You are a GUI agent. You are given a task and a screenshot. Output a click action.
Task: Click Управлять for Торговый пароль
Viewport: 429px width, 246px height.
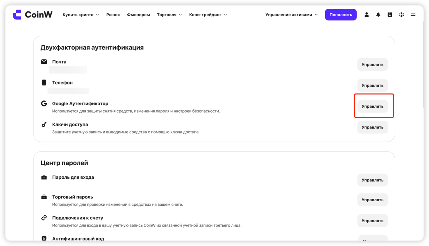click(x=372, y=200)
